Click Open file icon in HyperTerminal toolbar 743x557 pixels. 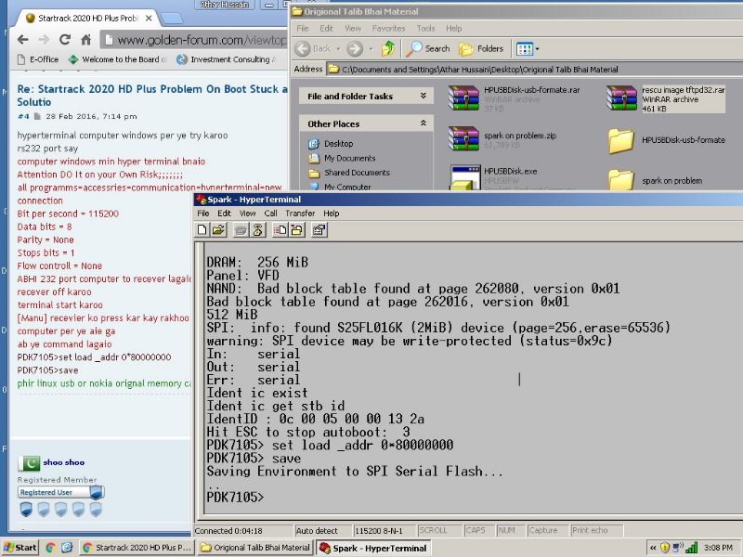click(x=218, y=230)
